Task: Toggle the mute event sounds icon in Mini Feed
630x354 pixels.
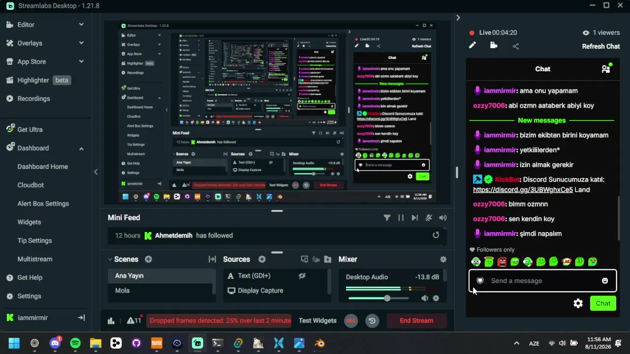Action: (429, 218)
